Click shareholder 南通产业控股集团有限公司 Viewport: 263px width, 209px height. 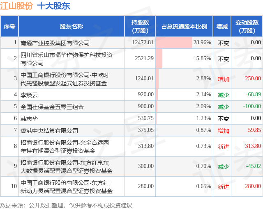point(55,43)
